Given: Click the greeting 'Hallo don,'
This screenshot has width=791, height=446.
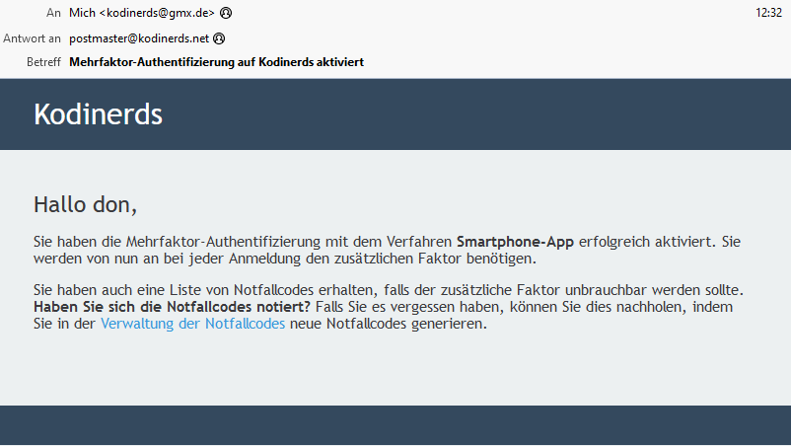Looking at the screenshot, I should (x=85, y=205).
